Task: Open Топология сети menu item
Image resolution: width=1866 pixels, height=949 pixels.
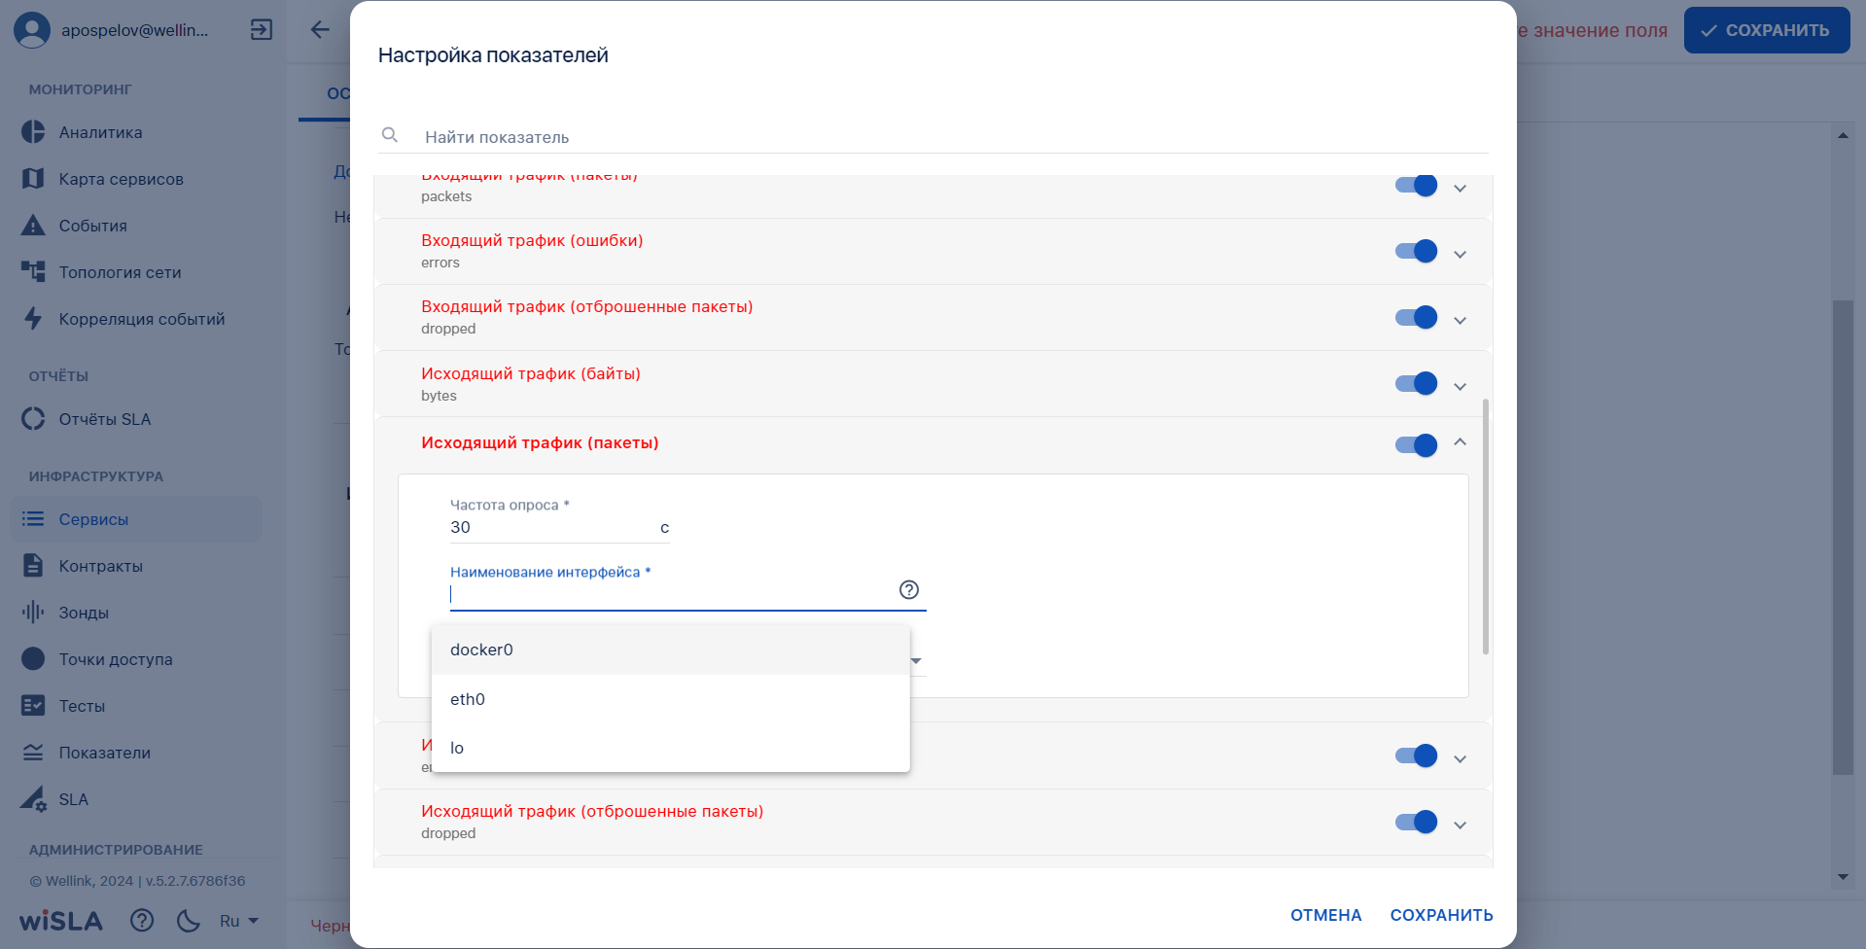Action: (x=136, y=272)
